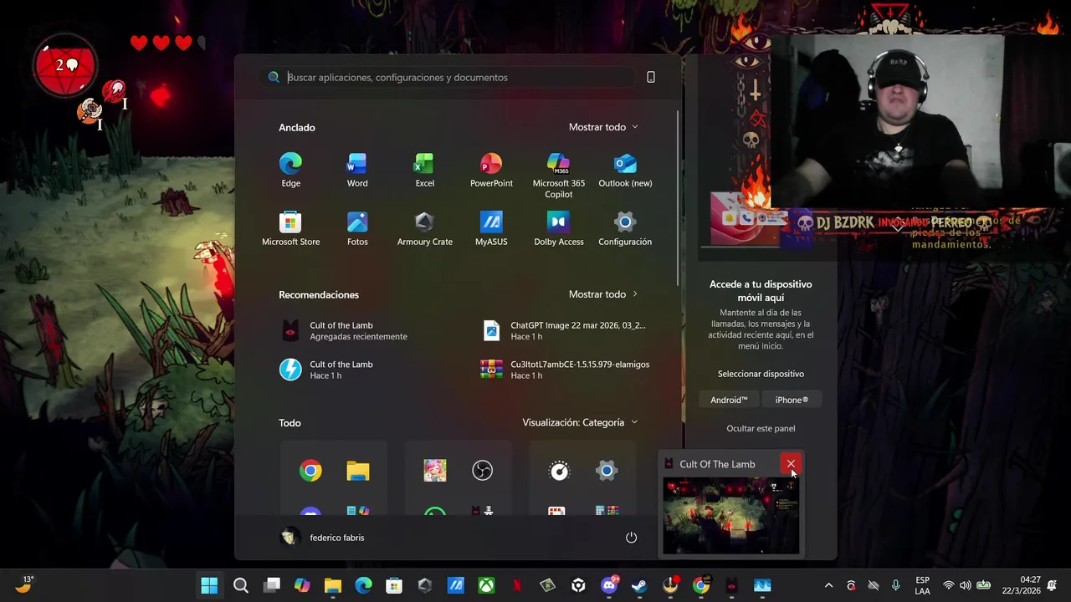1071x602 pixels.
Task: Select iPhone® device button
Action: tap(792, 400)
